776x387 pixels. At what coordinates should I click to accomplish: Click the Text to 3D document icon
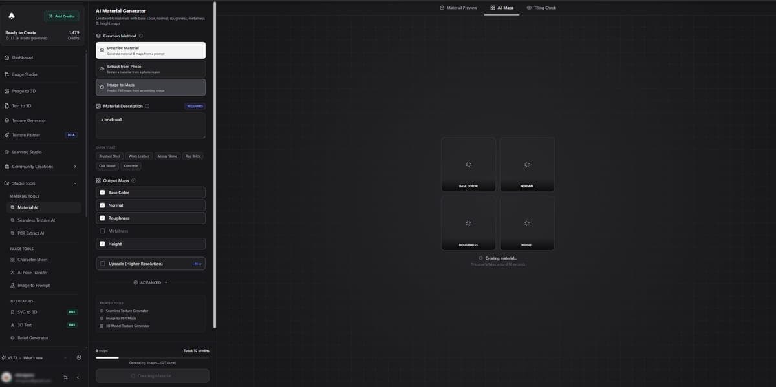6,106
